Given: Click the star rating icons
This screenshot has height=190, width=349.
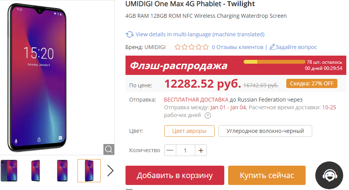Looking at the screenshot, I should pyautogui.click(x=191, y=47).
